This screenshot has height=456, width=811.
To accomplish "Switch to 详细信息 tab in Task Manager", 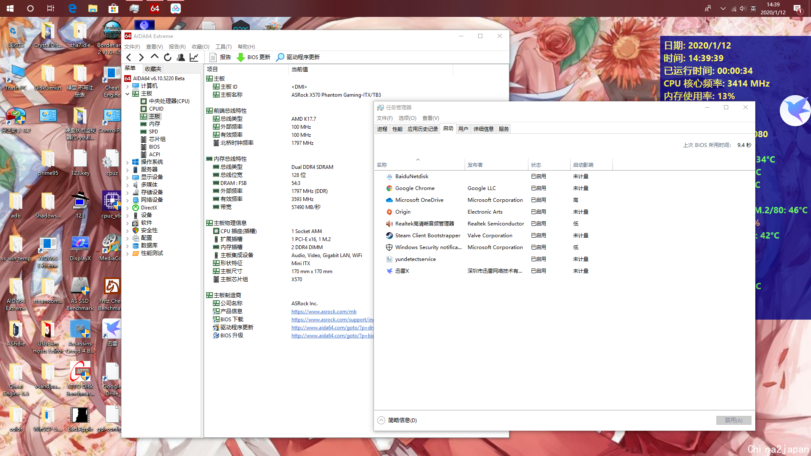I will pyautogui.click(x=484, y=129).
